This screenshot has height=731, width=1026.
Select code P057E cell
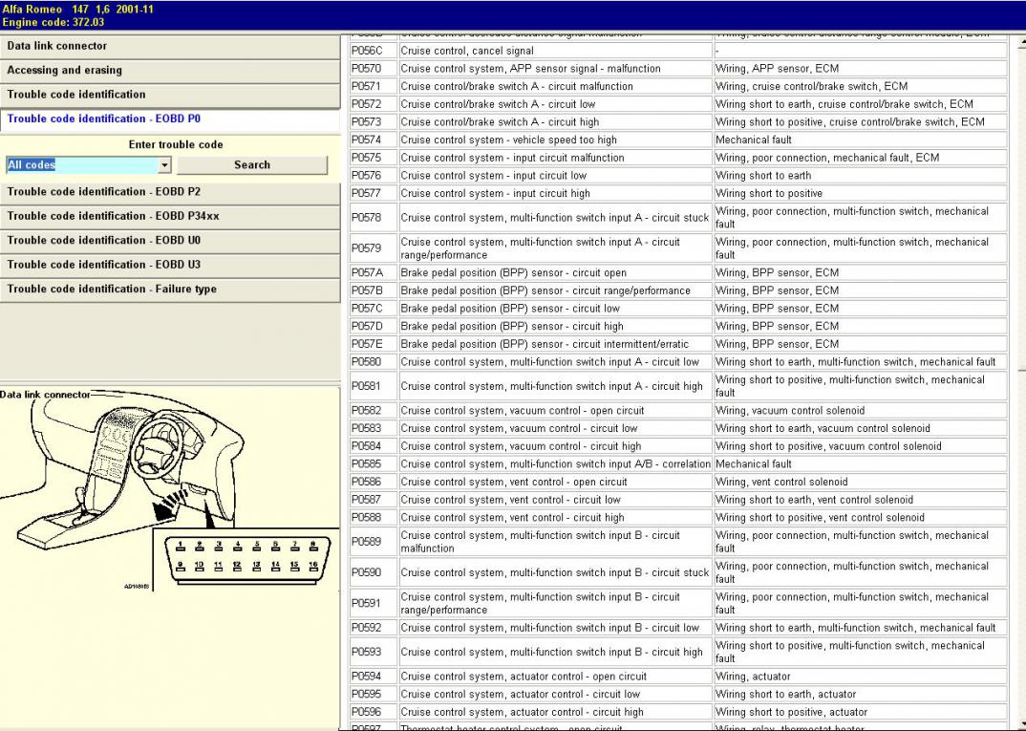374,344
